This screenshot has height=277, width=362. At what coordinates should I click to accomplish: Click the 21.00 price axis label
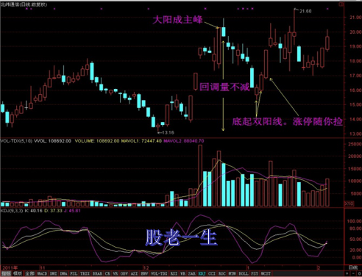(x=355, y=18)
